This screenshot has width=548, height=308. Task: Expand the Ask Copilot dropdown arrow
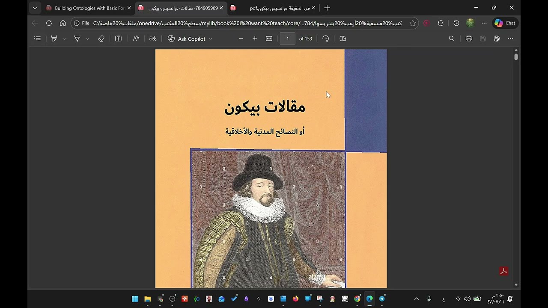[x=211, y=38]
